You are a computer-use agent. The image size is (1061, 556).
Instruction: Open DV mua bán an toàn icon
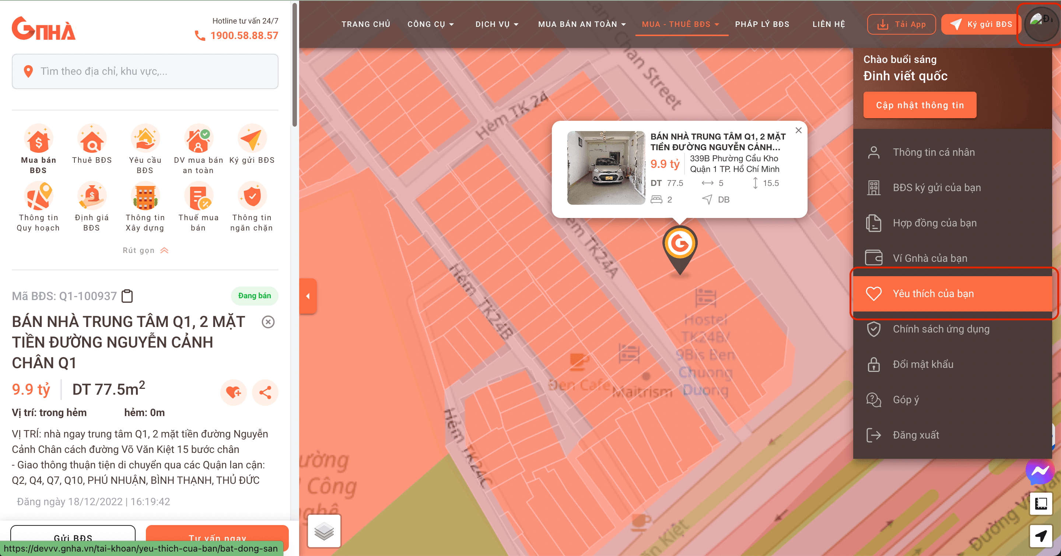coord(199,139)
